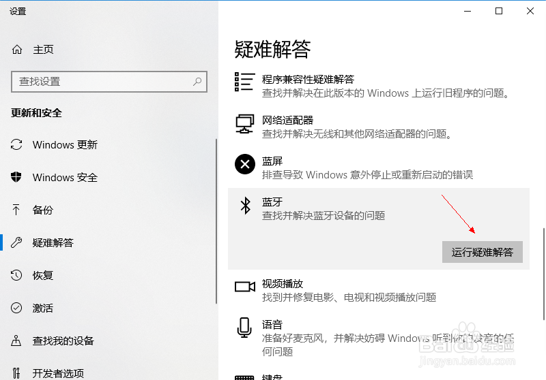This screenshot has height=380, width=546.
Task: Open 开发者选项 page
Action: click(x=58, y=373)
